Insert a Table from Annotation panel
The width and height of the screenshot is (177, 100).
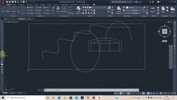71,13
